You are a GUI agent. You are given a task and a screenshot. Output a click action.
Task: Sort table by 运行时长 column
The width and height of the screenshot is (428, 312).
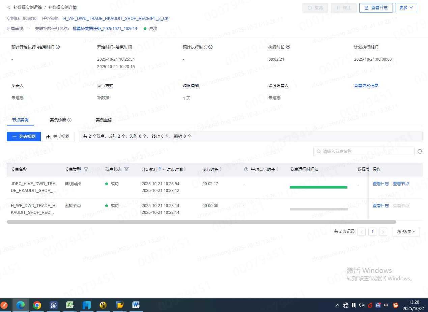(x=220, y=169)
